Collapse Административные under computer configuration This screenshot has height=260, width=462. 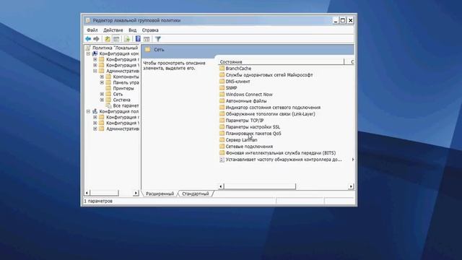(x=95, y=71)
